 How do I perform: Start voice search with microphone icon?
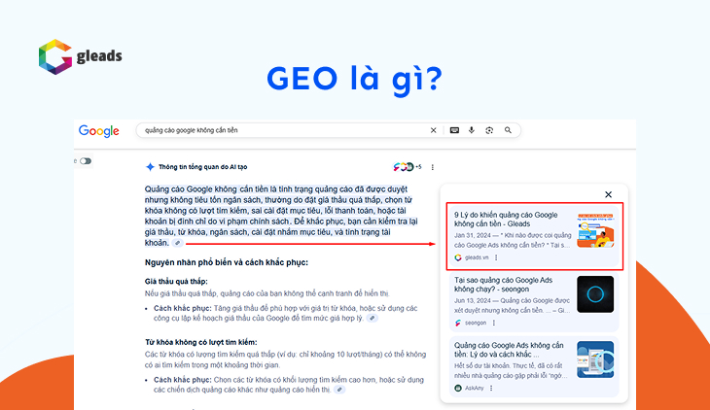472,130
